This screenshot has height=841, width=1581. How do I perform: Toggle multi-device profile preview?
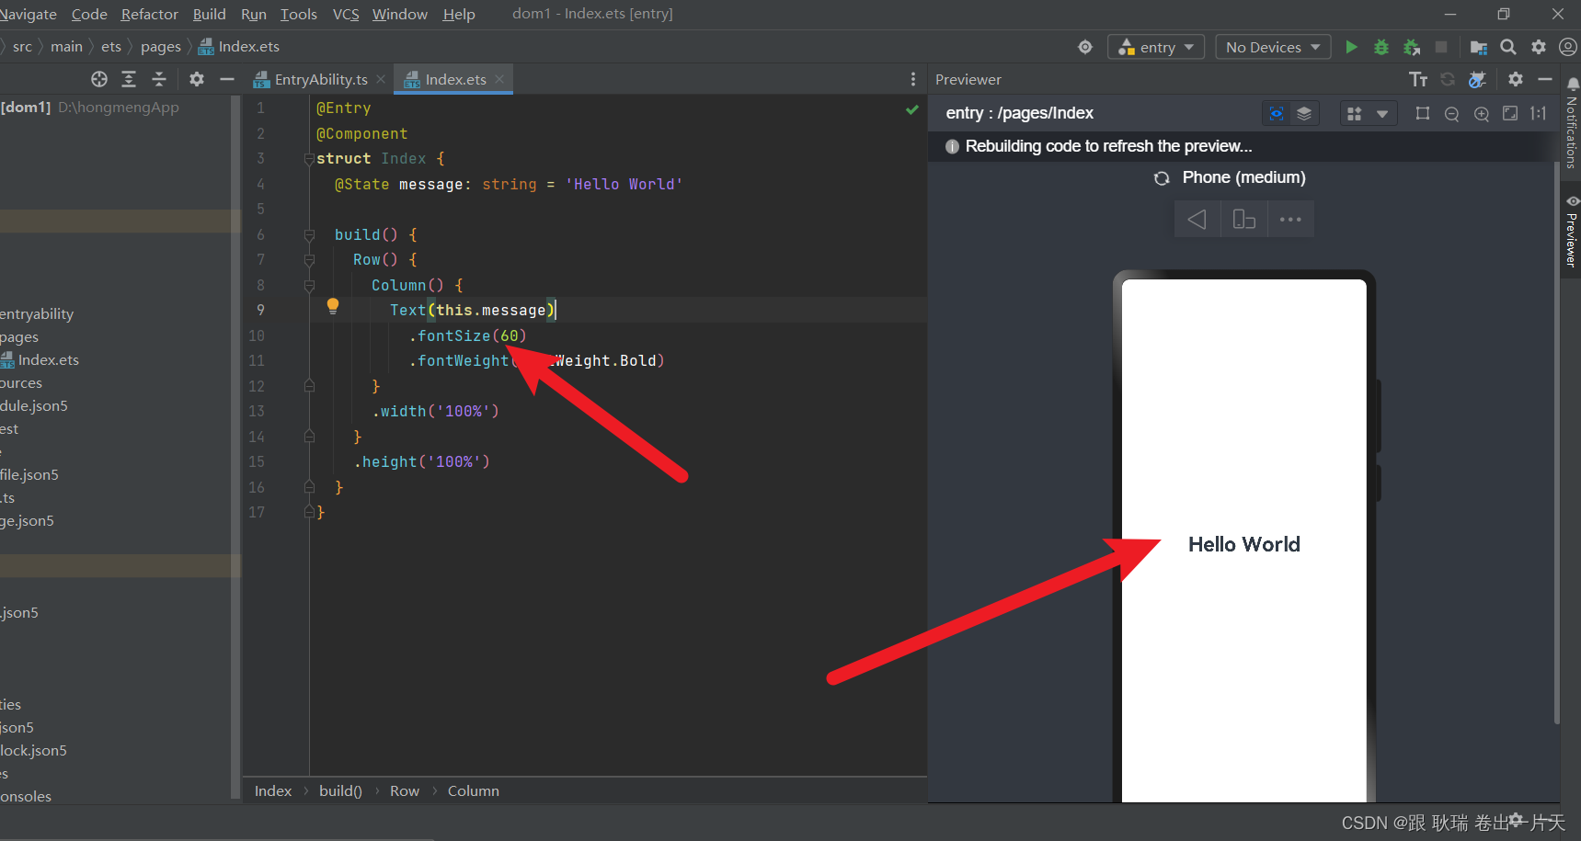click(1354, 113)
